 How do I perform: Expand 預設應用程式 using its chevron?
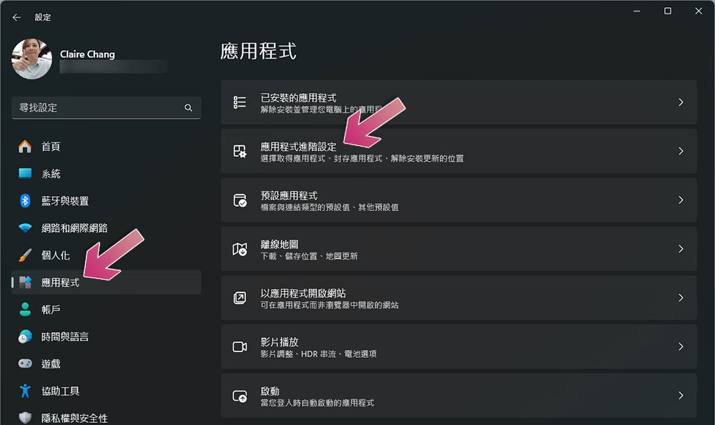(681, 200)
